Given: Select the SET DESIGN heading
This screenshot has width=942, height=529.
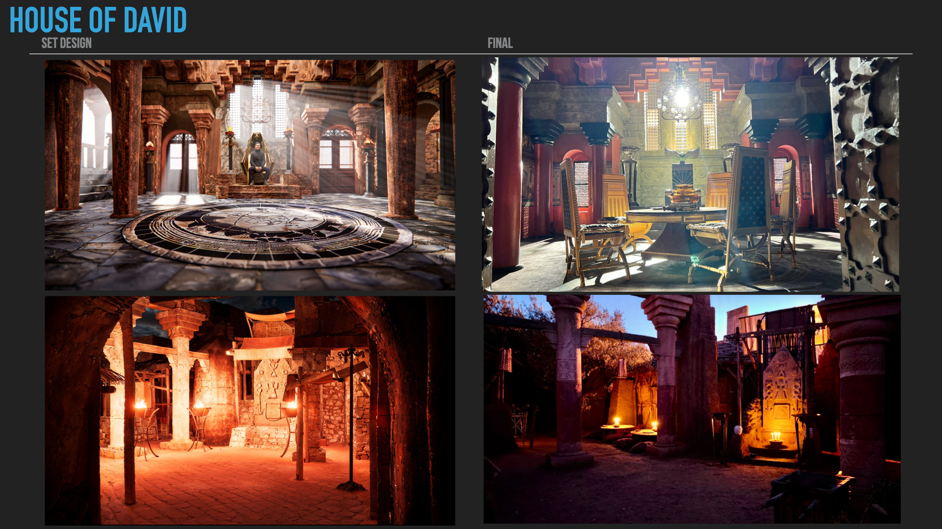Looking at the screenshot, I should tap(66, 43).
